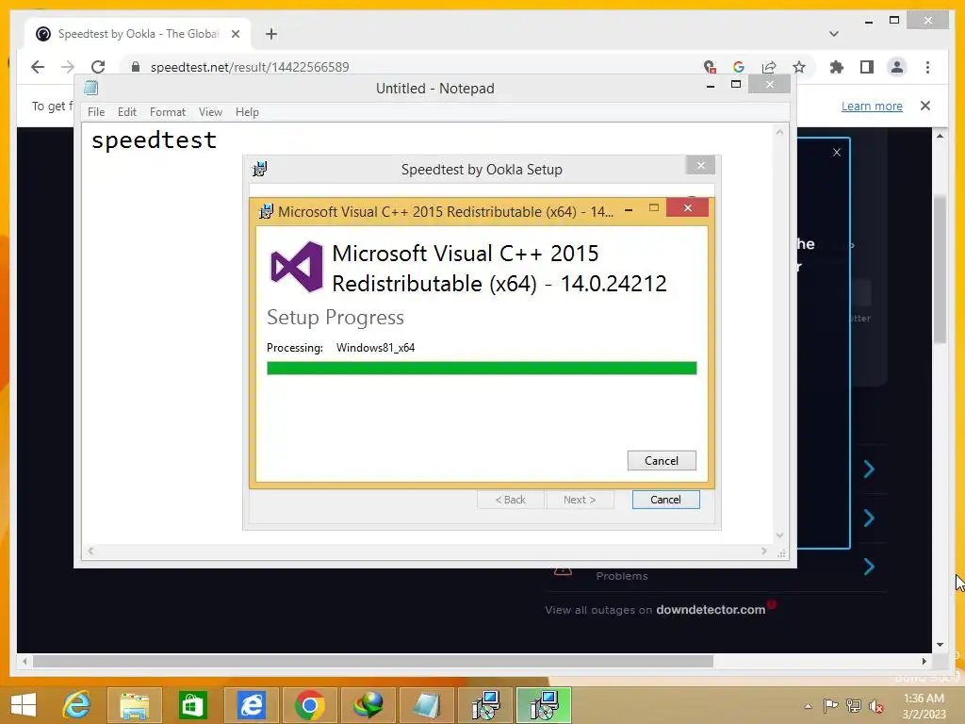This screenshot has height=724, width=965.
Task: Click the padlock site info icon
Action: [x=136, y=67]
